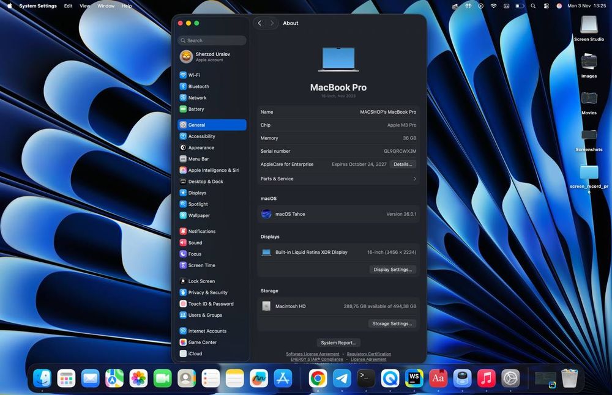The height and width of the screenshot is (395, 612).
Task: Click the battery status icon
Action: point(520,6)
